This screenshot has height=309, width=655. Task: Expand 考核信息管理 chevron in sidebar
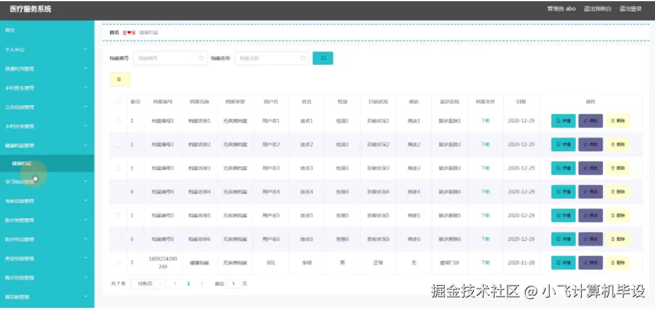pos(86,200)
